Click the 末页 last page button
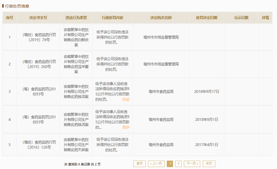277x169 pixels. [209, 164]
